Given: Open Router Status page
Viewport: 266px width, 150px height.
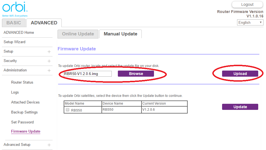Looking at the screenshot, I should click(22, 82).
